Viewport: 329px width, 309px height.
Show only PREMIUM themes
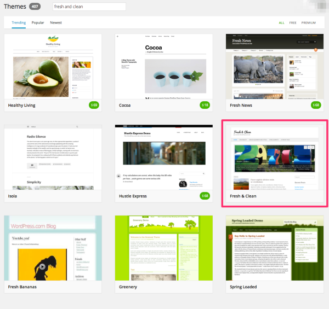pos(309,23)
